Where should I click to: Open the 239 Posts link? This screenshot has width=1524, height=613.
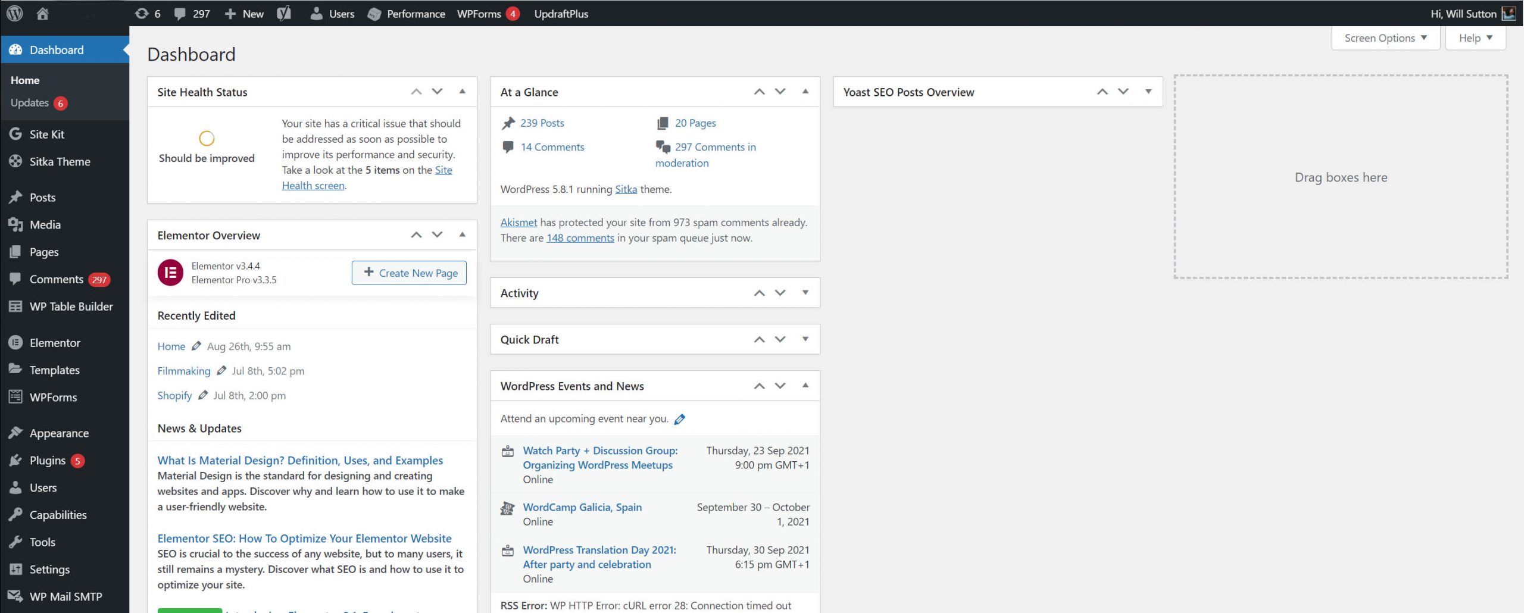coord(542,123)
